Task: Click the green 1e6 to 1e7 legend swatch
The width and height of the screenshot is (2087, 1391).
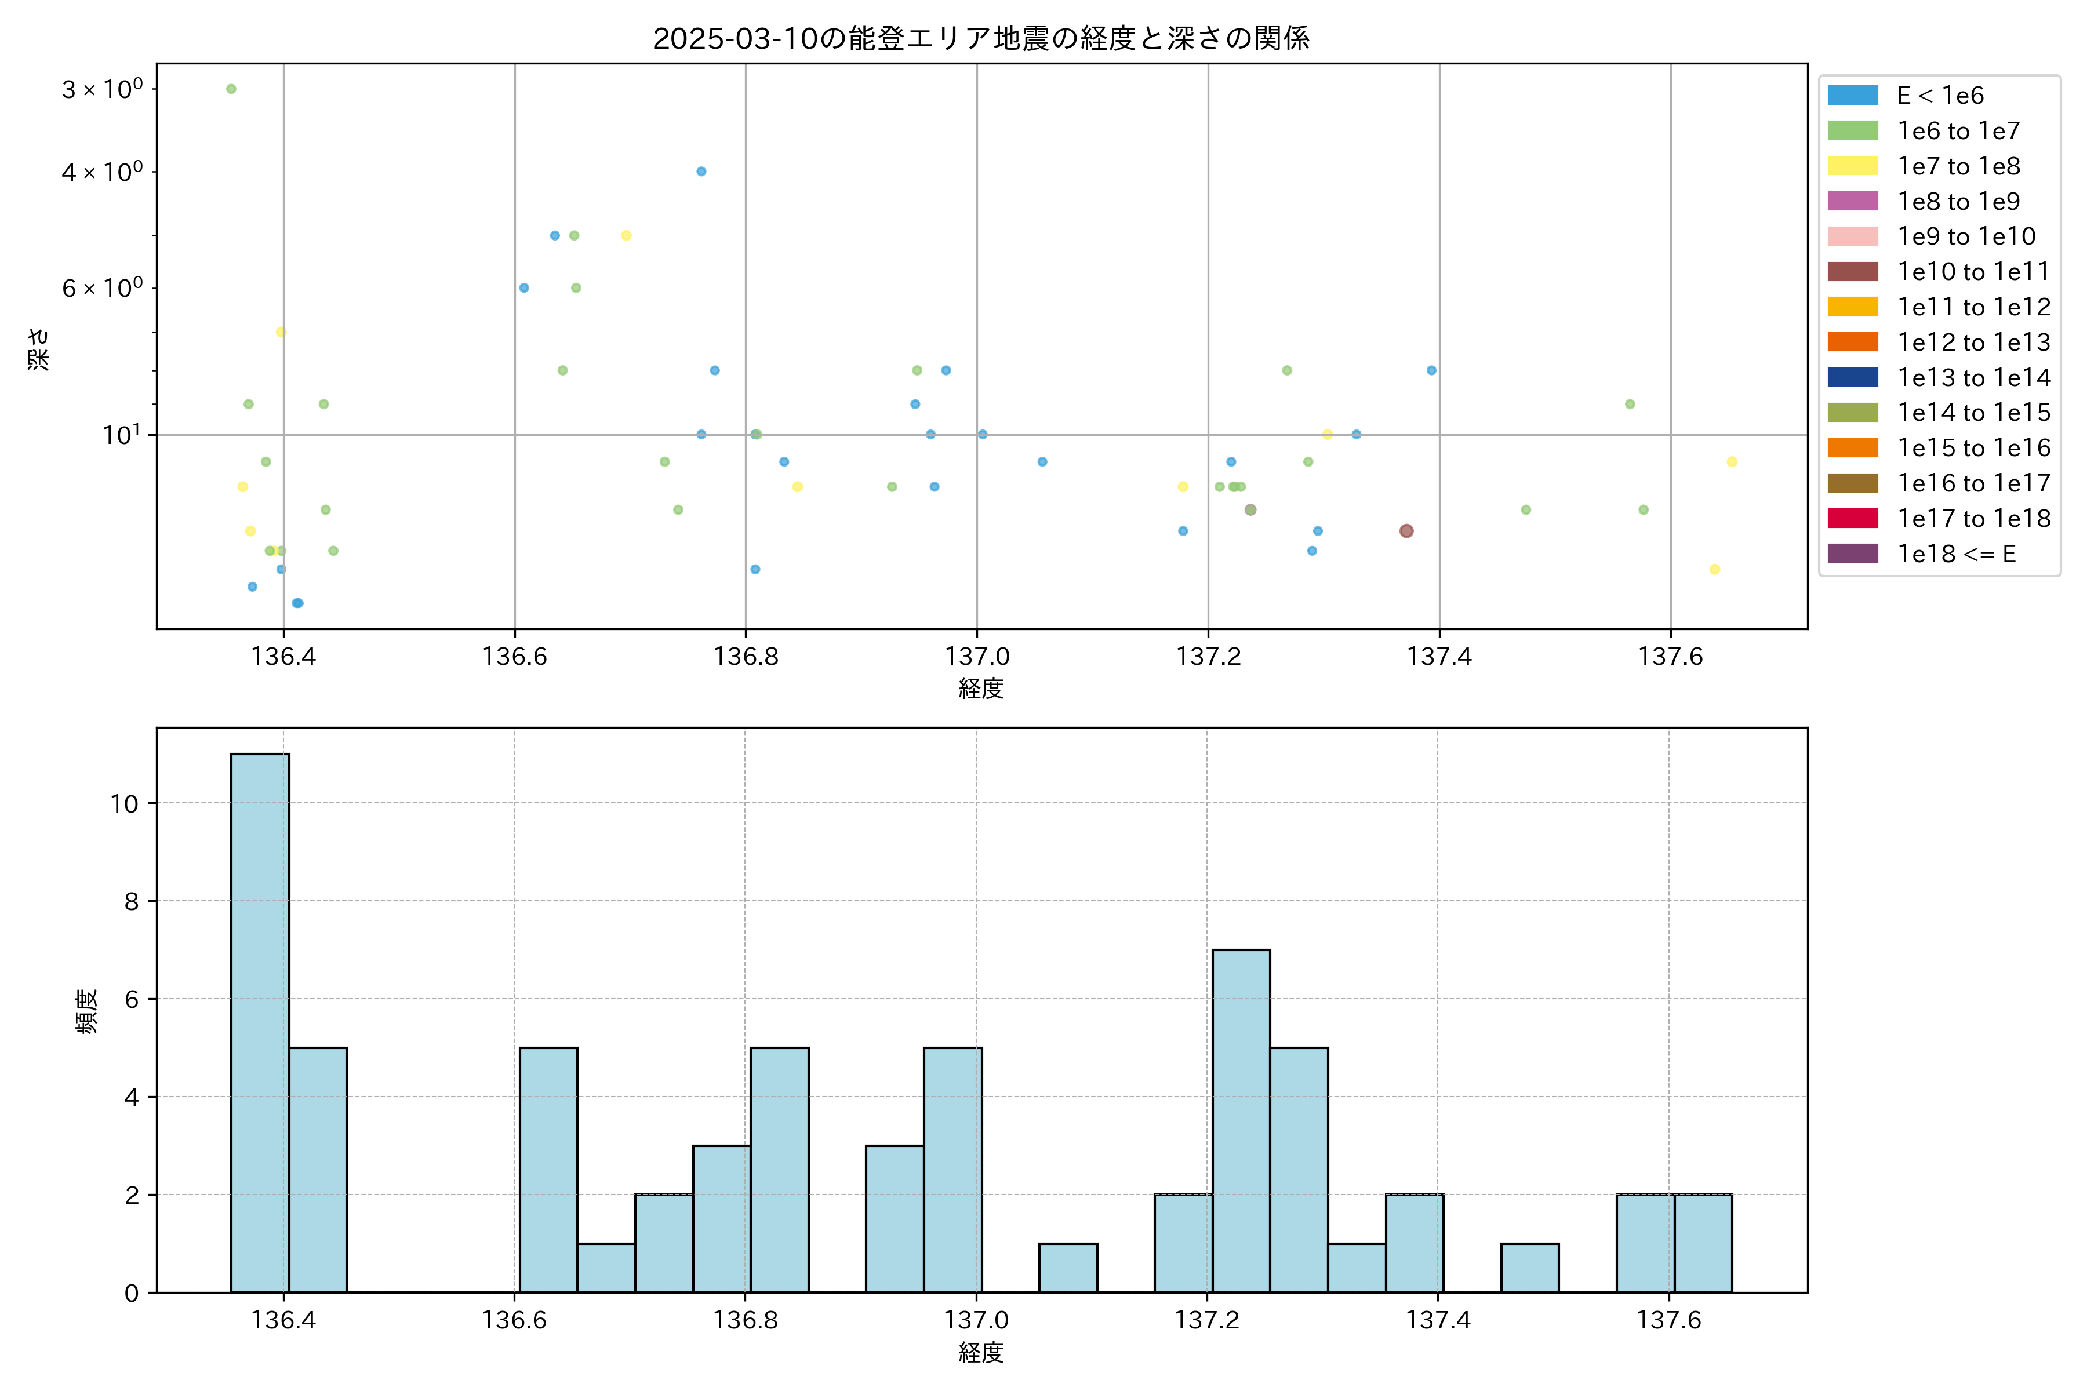Action: point(1853,132)
